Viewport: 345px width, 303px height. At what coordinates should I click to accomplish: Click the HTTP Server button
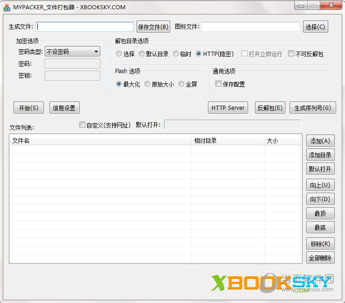[x=228, y=108]
